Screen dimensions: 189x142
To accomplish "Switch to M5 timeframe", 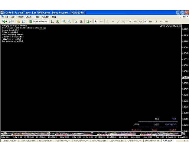I will pyautogui.click(x=130, y=21).
